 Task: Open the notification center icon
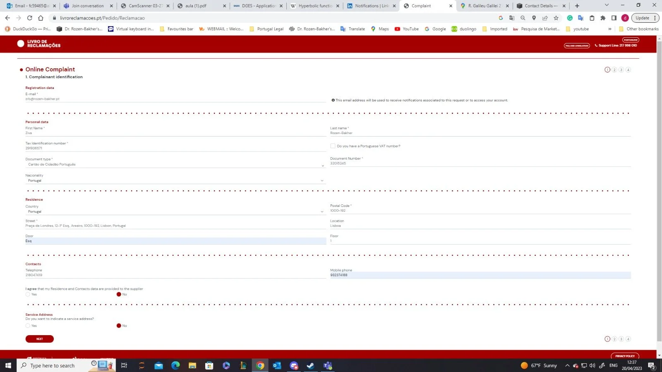(652, 365)
